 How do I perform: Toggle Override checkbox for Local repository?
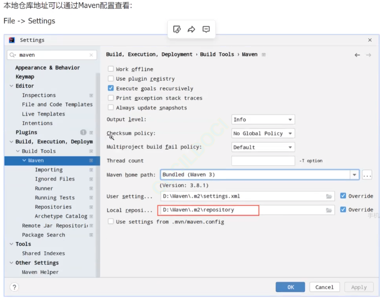point(343,210)
